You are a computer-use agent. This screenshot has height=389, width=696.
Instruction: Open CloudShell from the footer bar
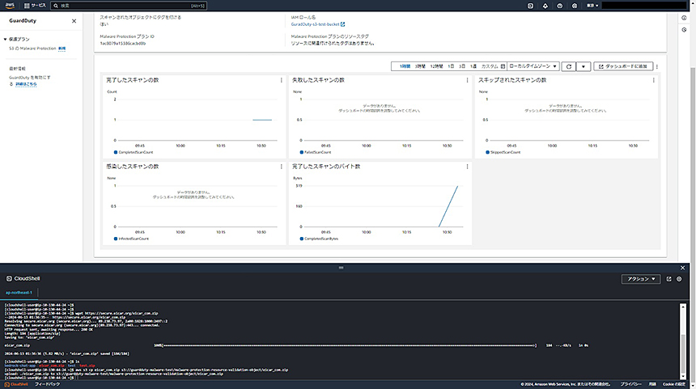click(x=16, y=385)
